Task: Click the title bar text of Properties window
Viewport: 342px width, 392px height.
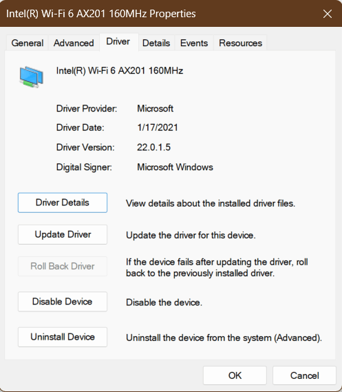Action: coord(101,14)
